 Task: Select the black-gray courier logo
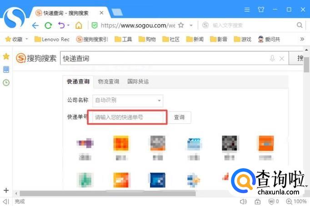(x=230, y=143)
